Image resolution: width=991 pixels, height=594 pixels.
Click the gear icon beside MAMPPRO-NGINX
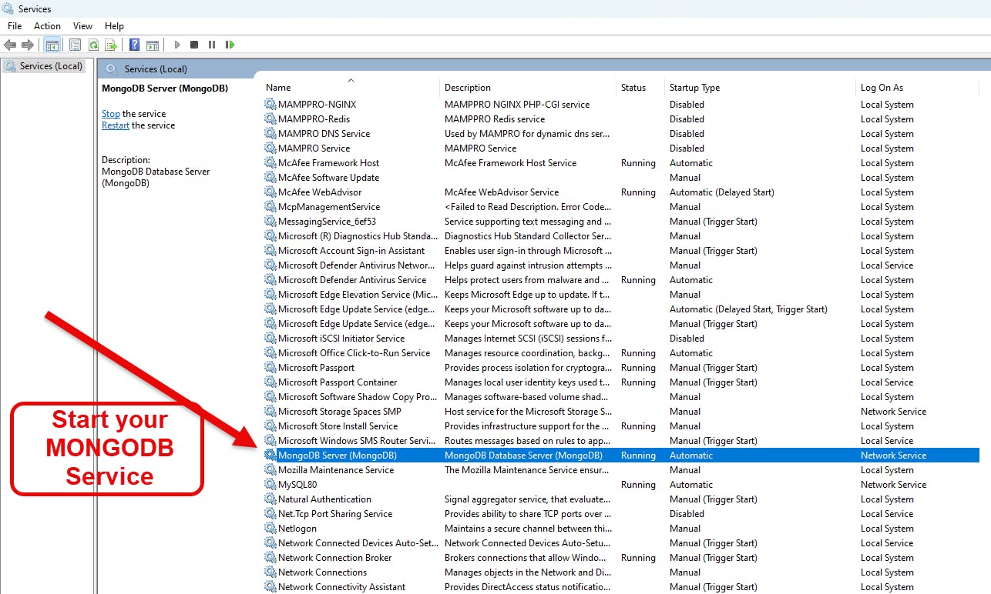270,105
